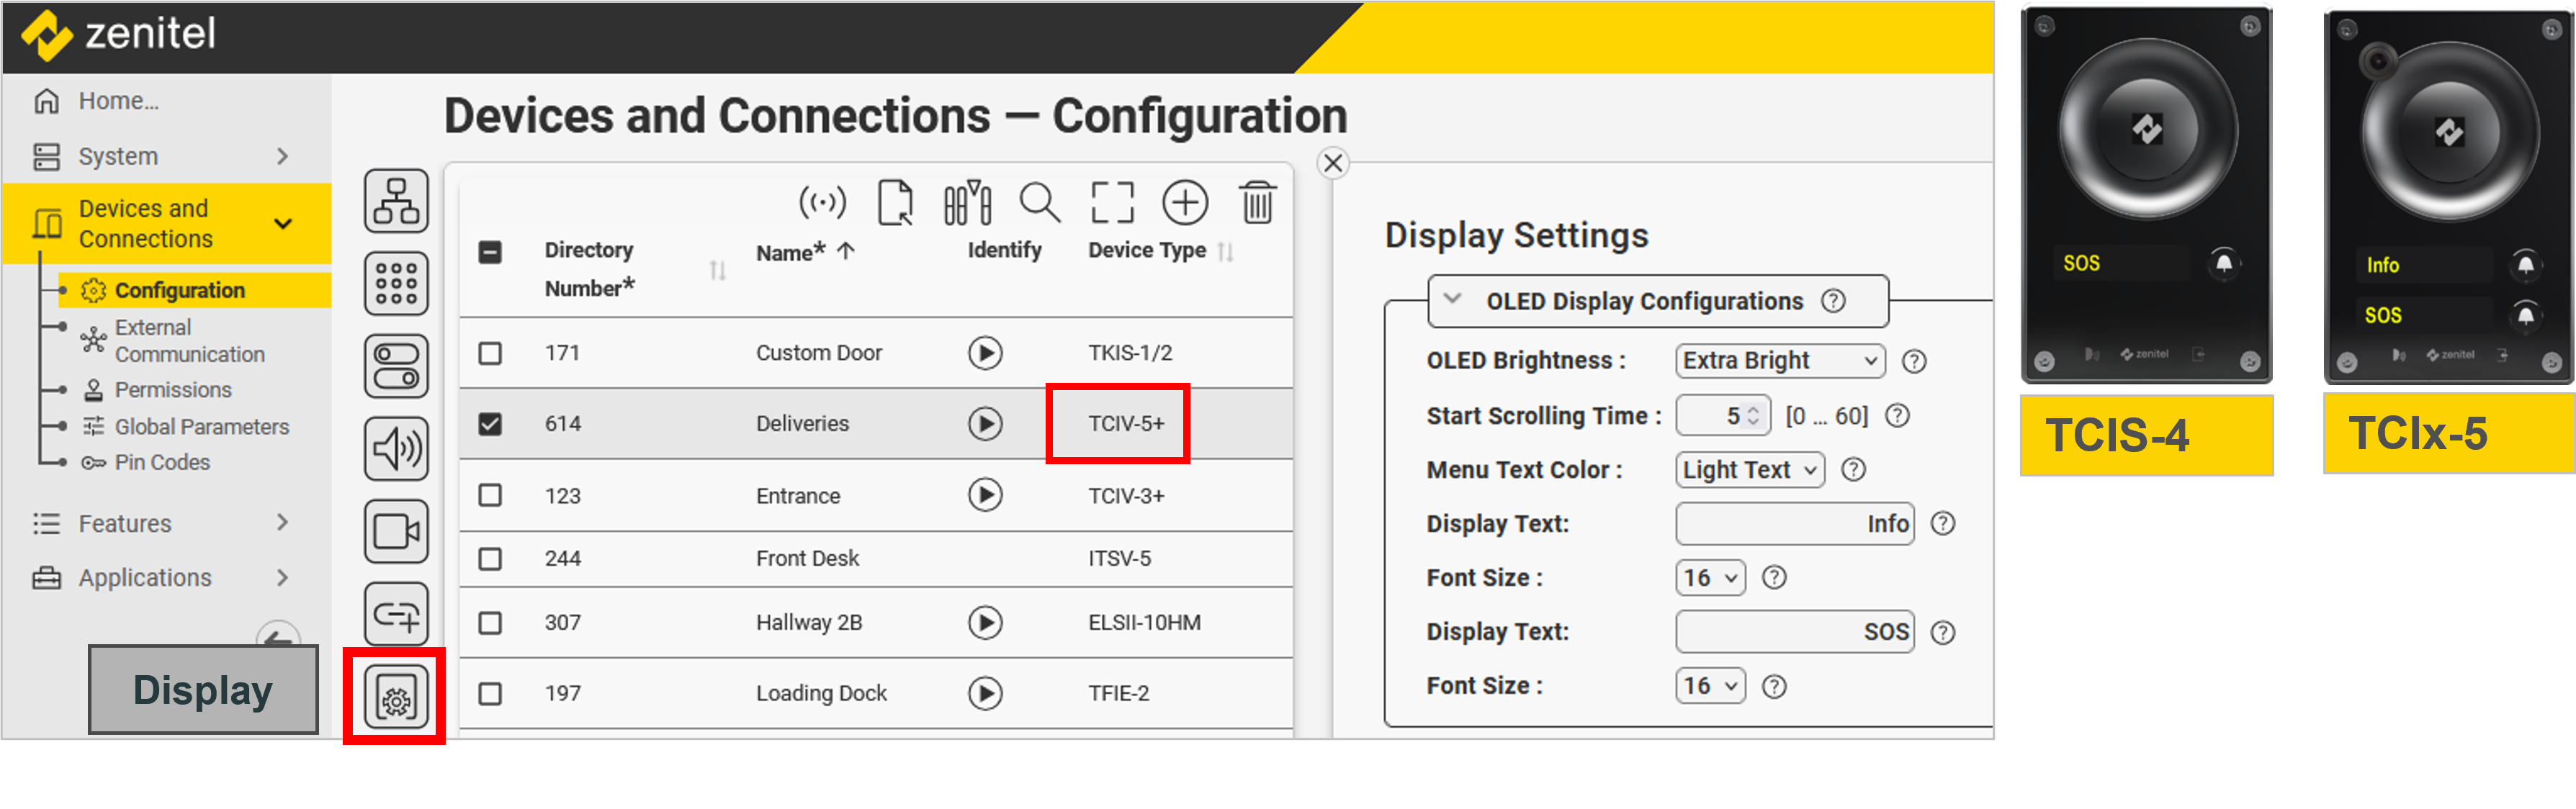Open Pin Codes in sidebar
This screenshot has height=809, width=2576.
(162, 462)
